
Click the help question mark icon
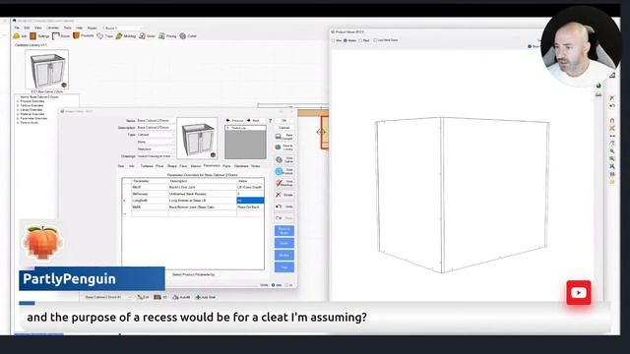coord(270,121)
